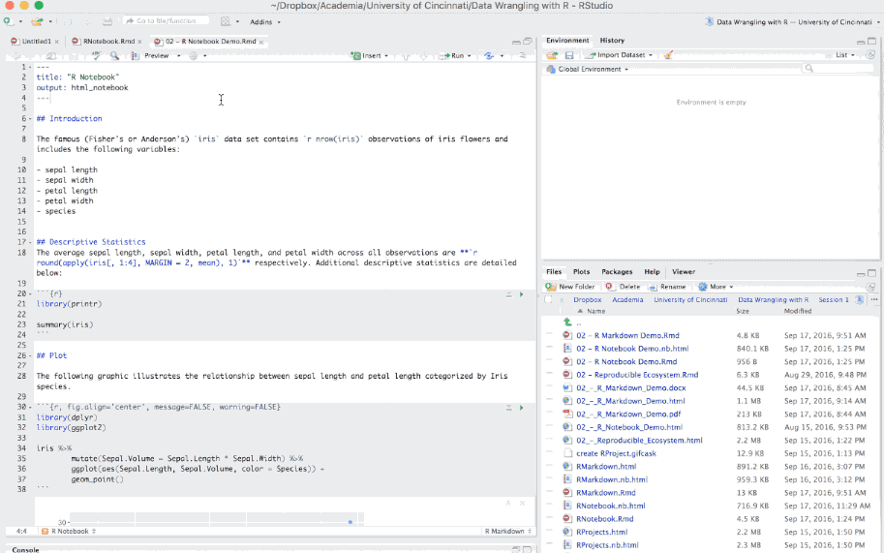Run the code chunk starting at line 20
Image resolution: width=884 pixels, height=553 pixels.
point(522,294)
